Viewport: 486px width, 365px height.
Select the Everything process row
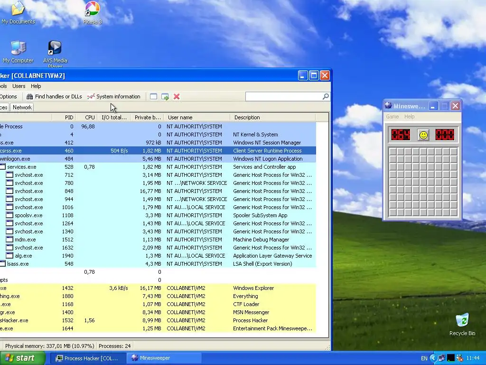pyautogui.click(x=158, y=296)
